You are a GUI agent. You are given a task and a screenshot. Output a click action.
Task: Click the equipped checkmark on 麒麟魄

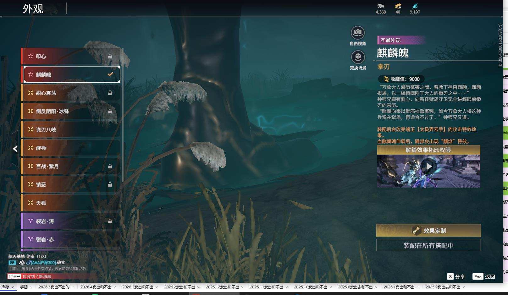click(x=110, y=74)
